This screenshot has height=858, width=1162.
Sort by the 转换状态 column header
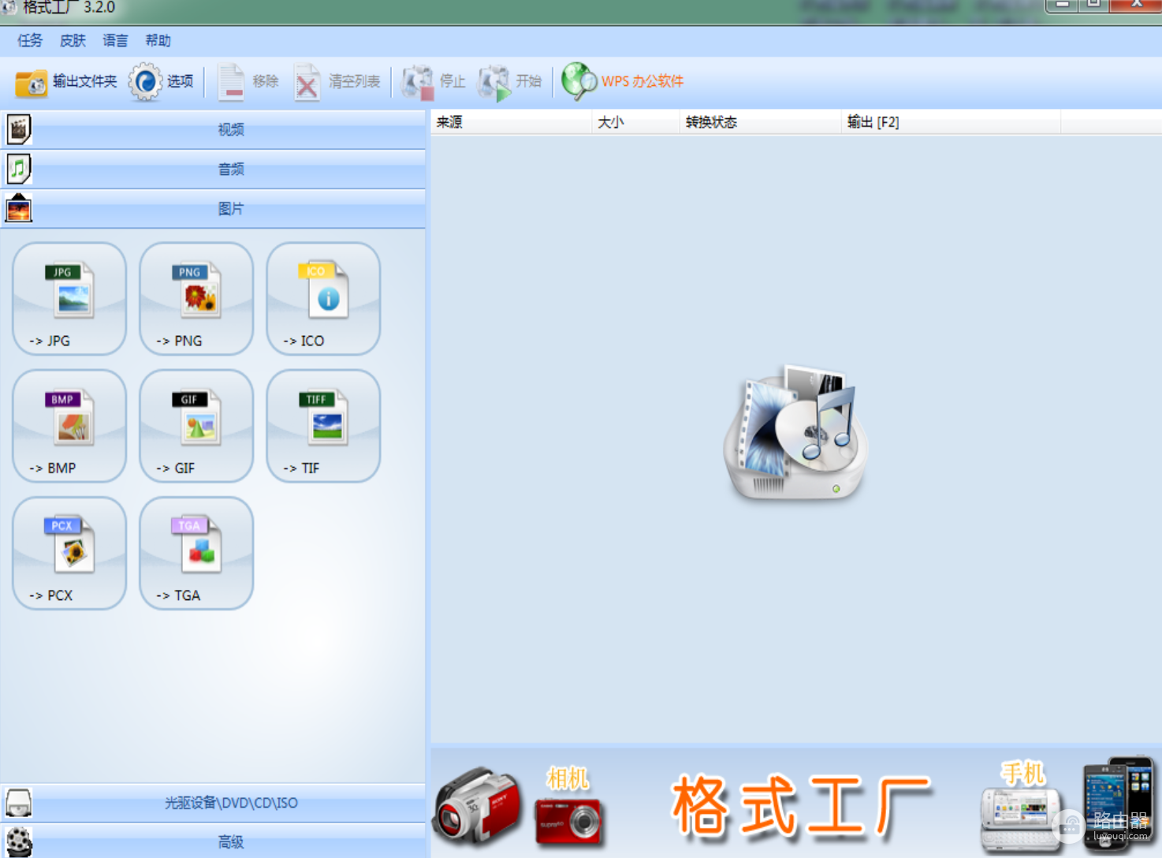[x=761, y=122]
